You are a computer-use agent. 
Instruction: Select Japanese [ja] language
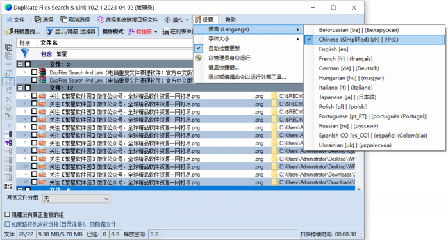(x=374, y=97)
